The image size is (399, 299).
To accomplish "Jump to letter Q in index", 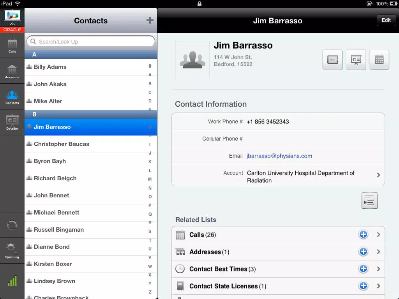I will point(150,214).
